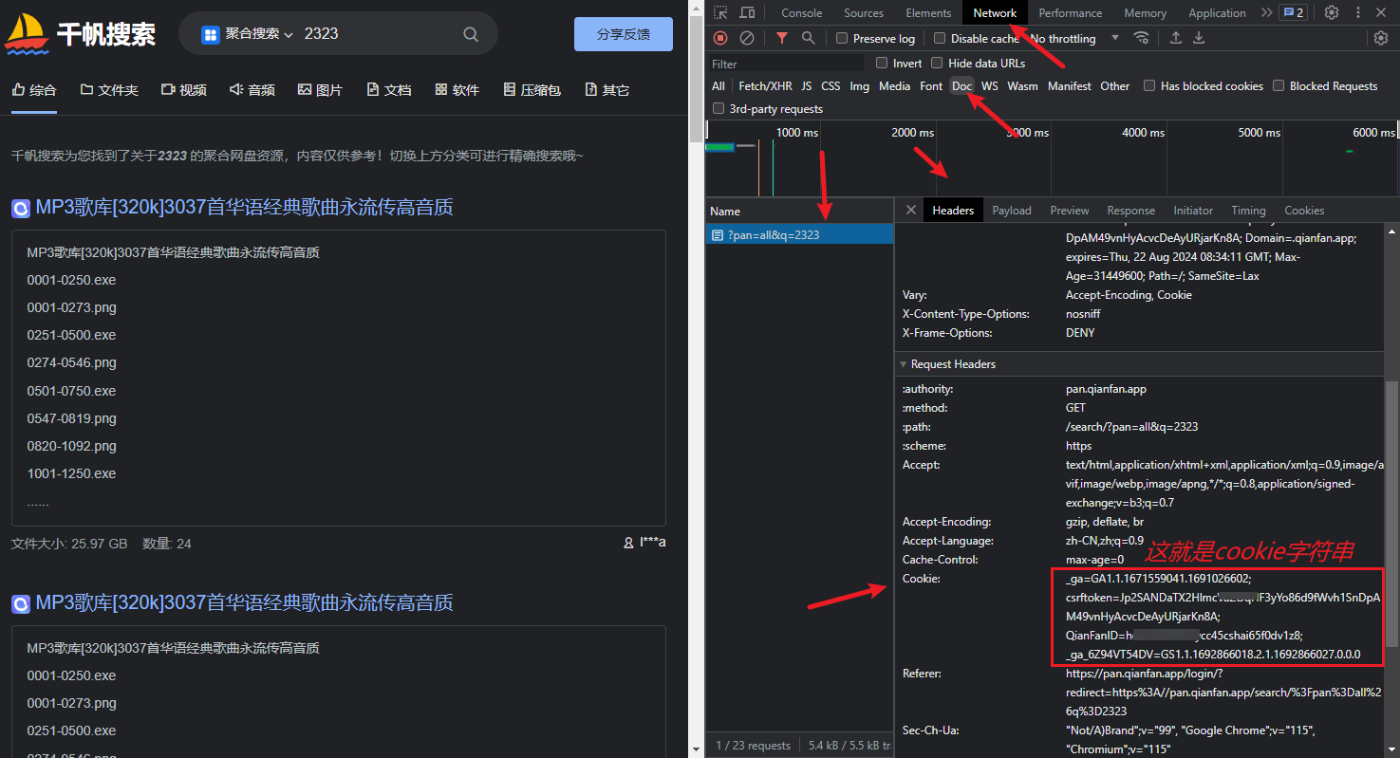1400x758 pixels.
Task: Select the 压缩包 category tab
Action: [x=532, y=89]
